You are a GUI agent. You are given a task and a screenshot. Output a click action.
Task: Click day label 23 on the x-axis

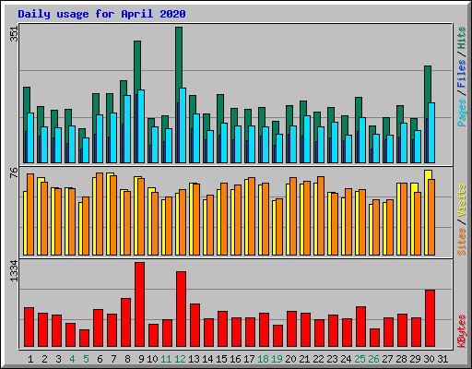[x=332, y=359]
